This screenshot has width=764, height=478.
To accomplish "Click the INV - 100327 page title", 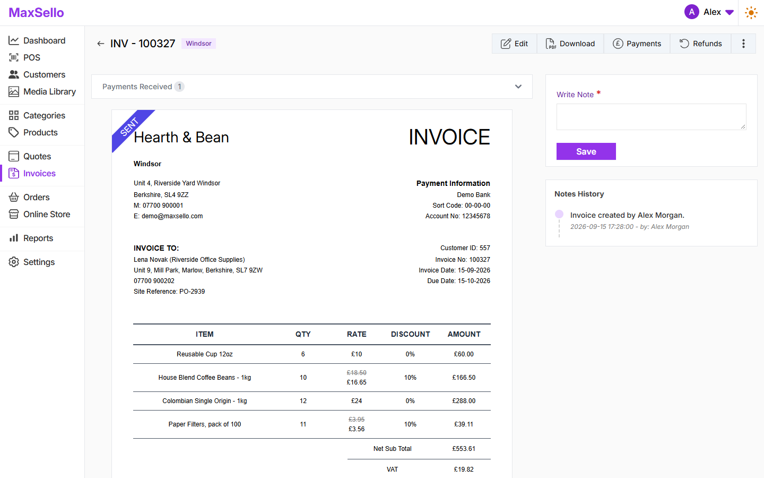I will [143, 44].
